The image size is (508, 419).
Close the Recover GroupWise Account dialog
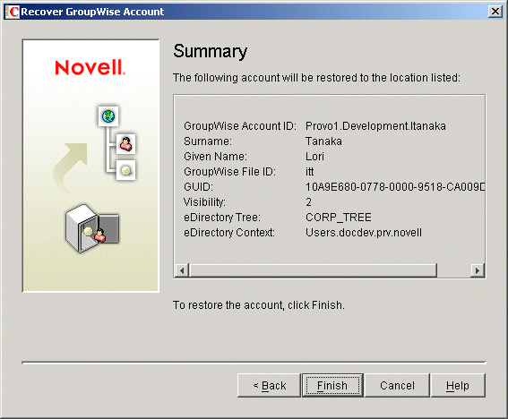coord(495,12)
